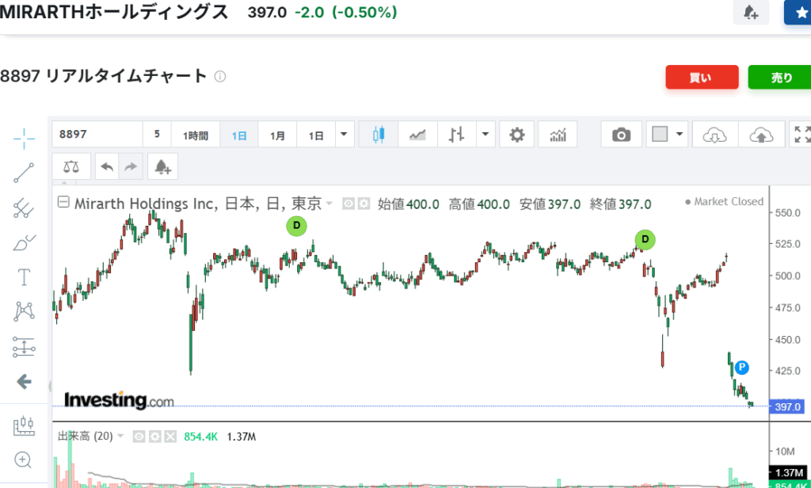Toggle main series visibility eye icon
The image size is (811, 488).
348,204
